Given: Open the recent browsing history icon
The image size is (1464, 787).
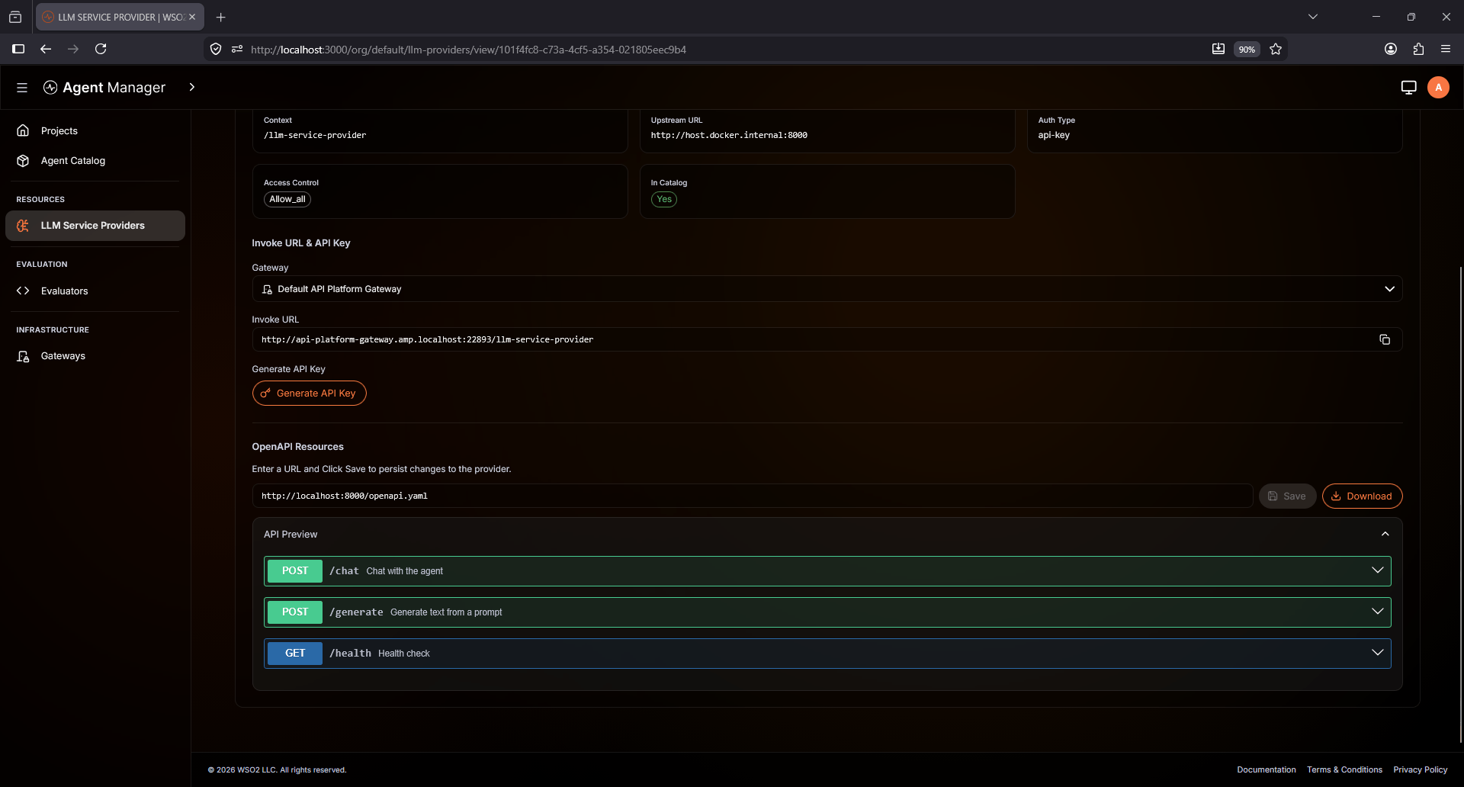Looking at the screenshot, I should [15, 17].
